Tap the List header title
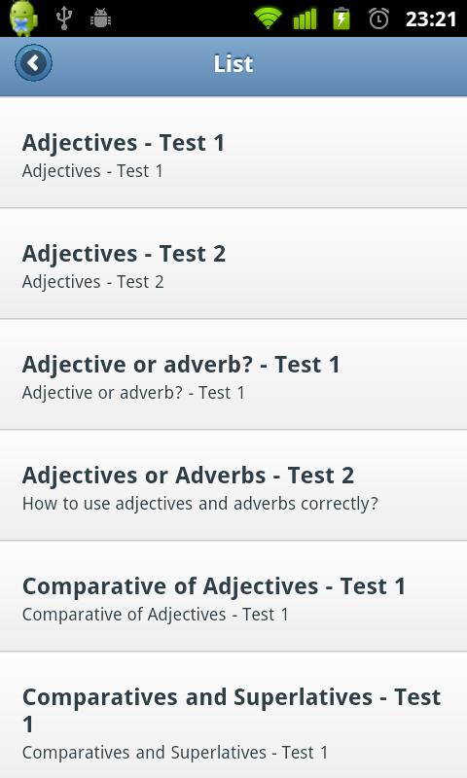Screen dimensions: 467x778 [233, 63]
